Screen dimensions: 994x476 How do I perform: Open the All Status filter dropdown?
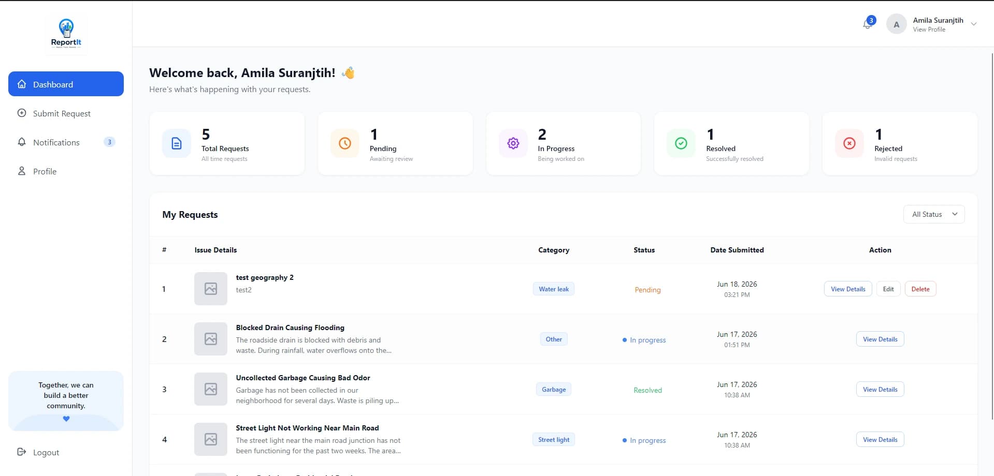934,214
